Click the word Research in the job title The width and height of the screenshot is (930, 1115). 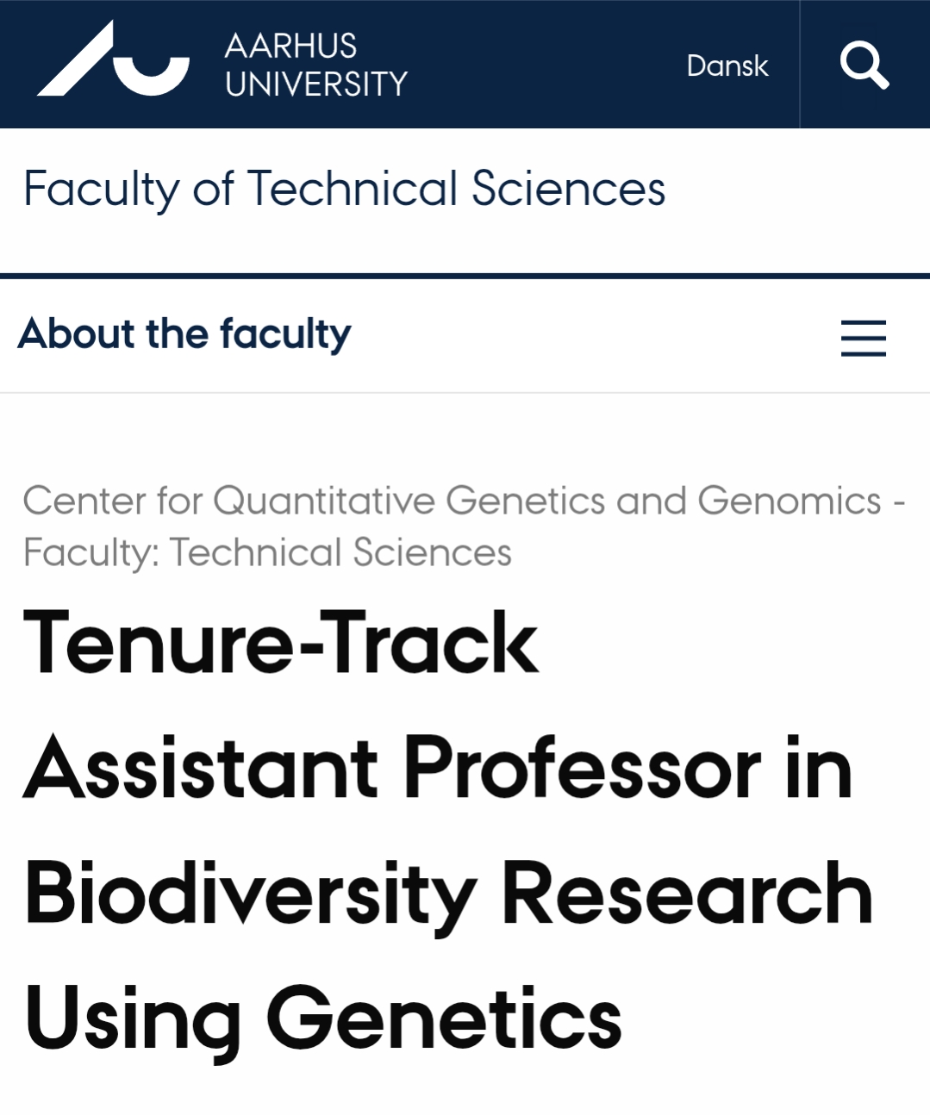pyautogui.click(x=687, y=894)
